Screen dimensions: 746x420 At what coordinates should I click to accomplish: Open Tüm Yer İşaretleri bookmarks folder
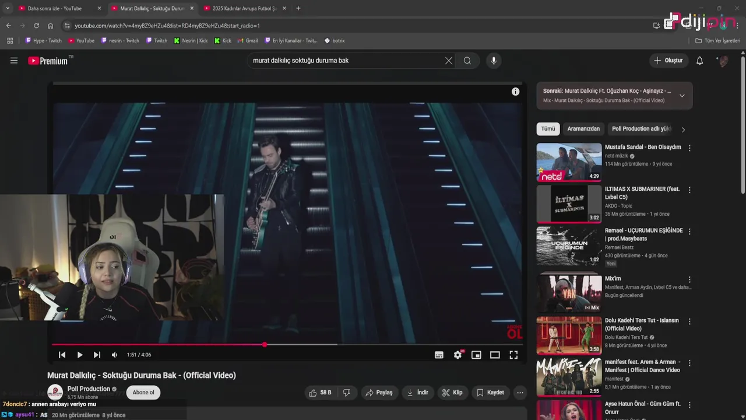718,41
